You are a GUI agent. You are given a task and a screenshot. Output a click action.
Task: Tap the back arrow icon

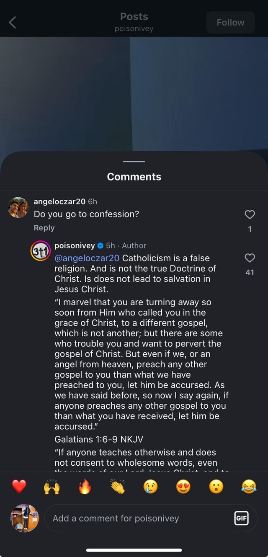click(13, 22)
